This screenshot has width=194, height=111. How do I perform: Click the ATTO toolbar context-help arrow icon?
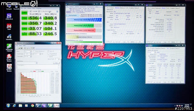tap(34, 48)
